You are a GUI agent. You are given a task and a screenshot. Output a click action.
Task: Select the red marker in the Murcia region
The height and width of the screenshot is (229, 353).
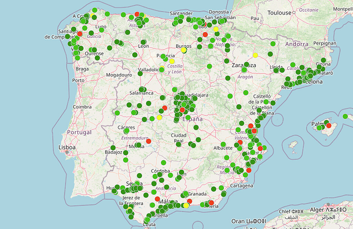click(249, 170)
